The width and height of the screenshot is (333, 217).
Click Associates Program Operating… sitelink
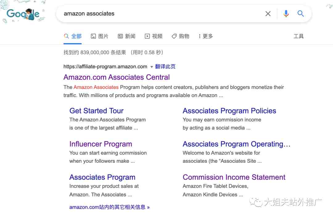236,144
